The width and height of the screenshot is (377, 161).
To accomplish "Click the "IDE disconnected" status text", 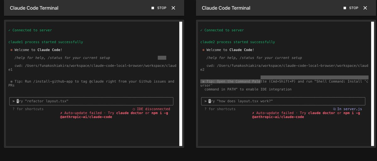I will (x=151, y=109).
